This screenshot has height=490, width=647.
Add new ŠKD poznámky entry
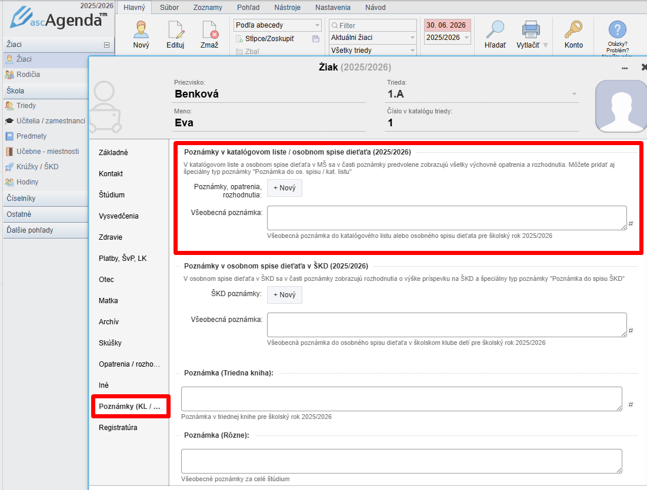pos(284,295)
